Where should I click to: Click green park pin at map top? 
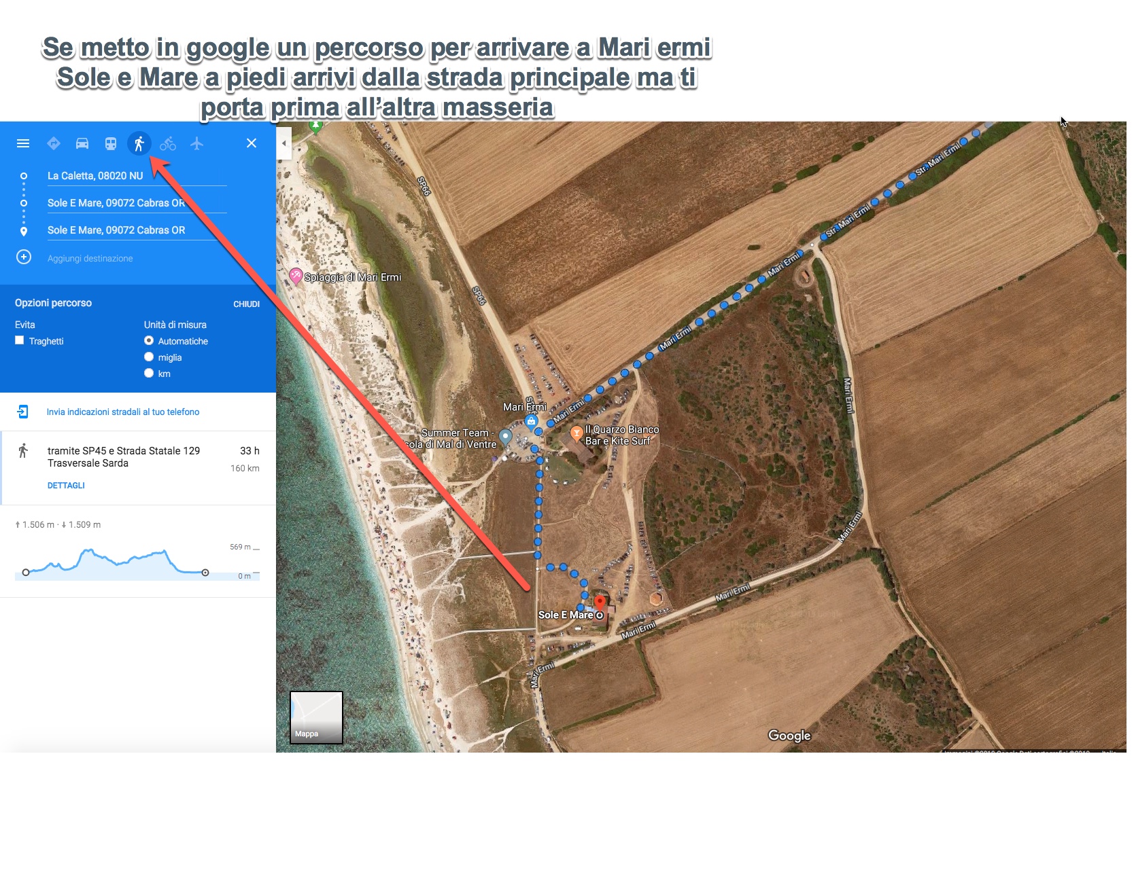315,126
